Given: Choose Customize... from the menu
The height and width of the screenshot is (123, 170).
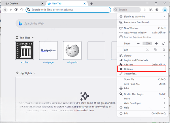Looking at the screenshot, I should (x=142, y=73).
